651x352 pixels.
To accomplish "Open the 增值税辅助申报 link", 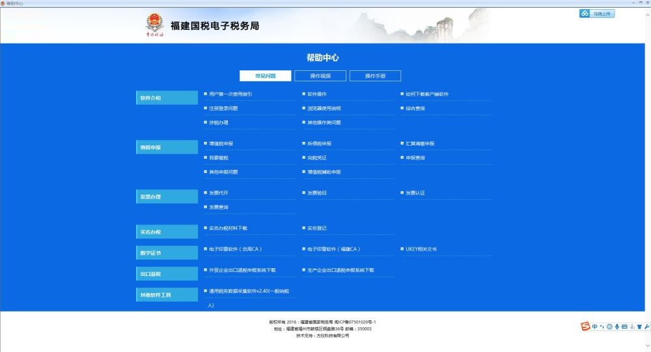I will coord(324,172).
